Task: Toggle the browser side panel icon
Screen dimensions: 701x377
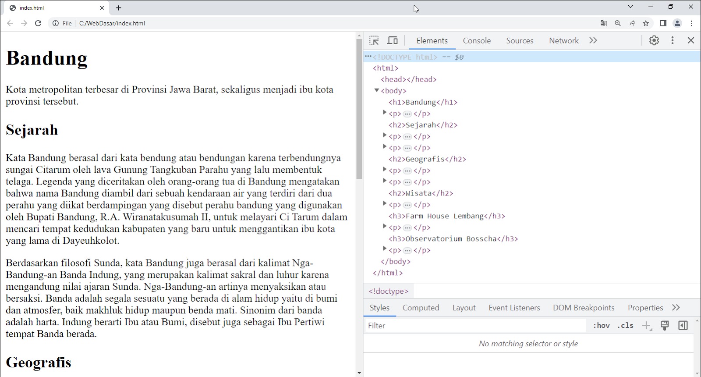Action: (663, 23)
